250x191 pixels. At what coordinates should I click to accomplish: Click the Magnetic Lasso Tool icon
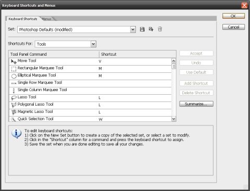pyautogui.click(x=14, y=112)
